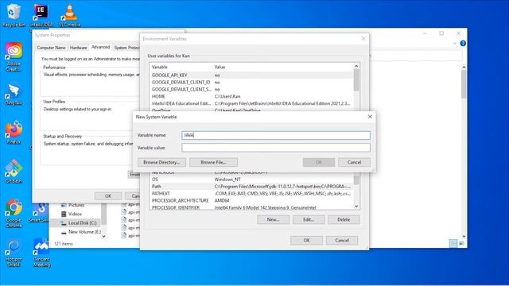The height and width of the screenshot is (286, 509).
Task: Select GOOGLE_DEFAULT_CLIENT_ID variable row
Action: (x=251, y=83)
